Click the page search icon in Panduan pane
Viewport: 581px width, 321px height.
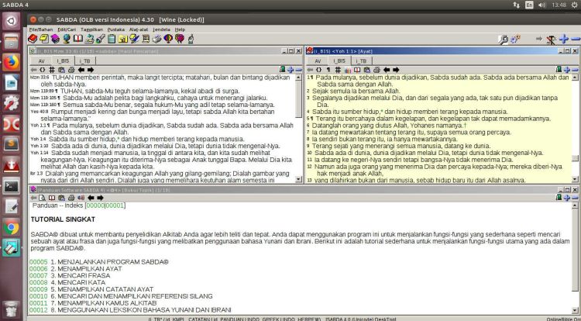click(43, 198)
